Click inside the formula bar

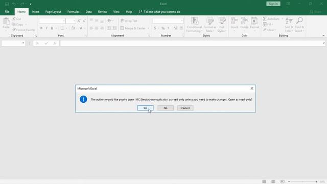click(x=191, y=43)
